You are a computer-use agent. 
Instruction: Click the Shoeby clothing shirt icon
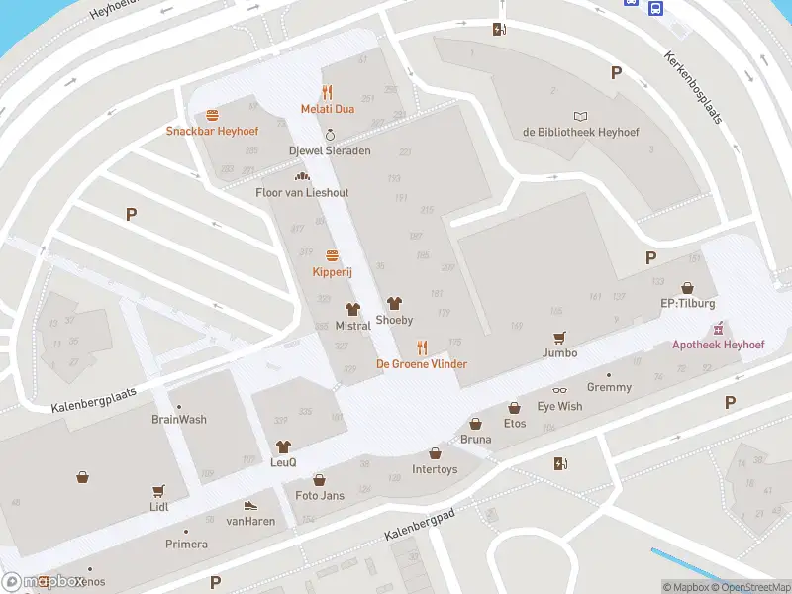click(394, 304)
